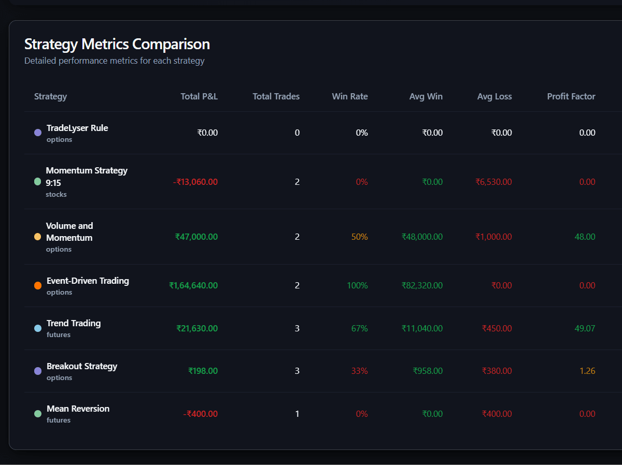
Task: Click the green dot beside Mean Reversion
Action: pos(37,414)
